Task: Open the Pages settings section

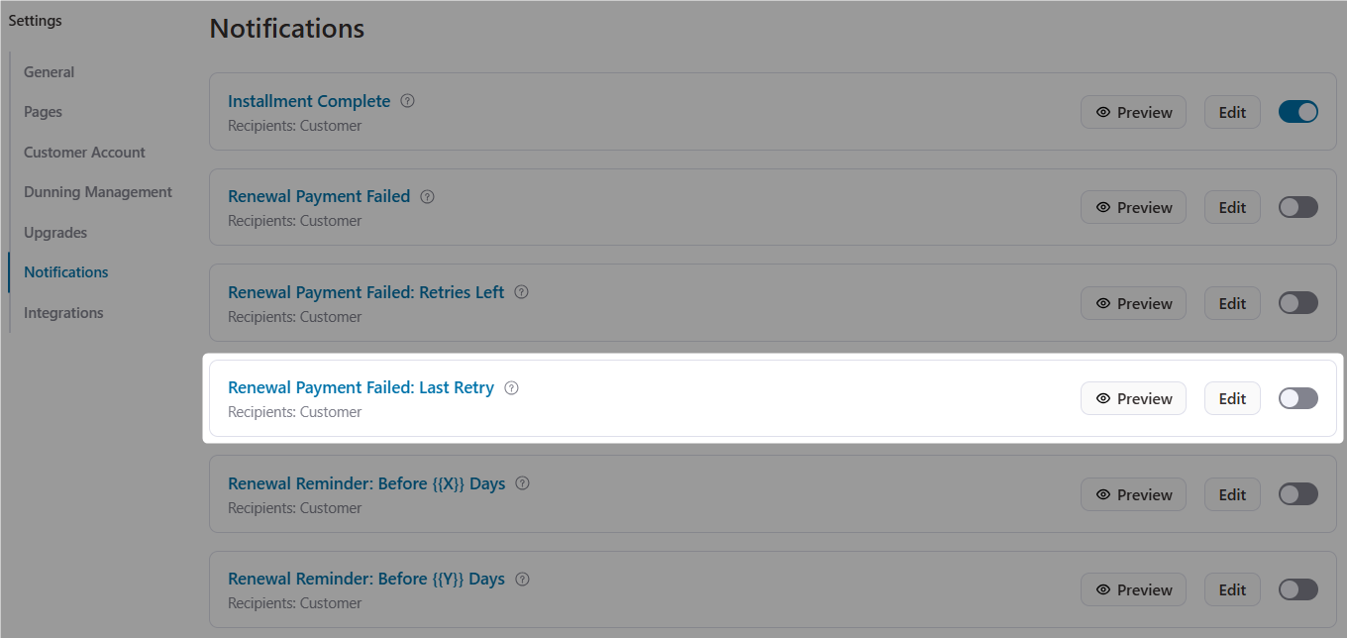Action: (x=41, y=111)
